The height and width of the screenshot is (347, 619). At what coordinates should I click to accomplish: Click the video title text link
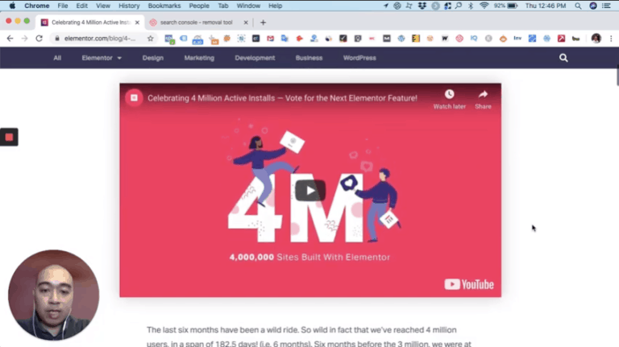click(282, 98)
